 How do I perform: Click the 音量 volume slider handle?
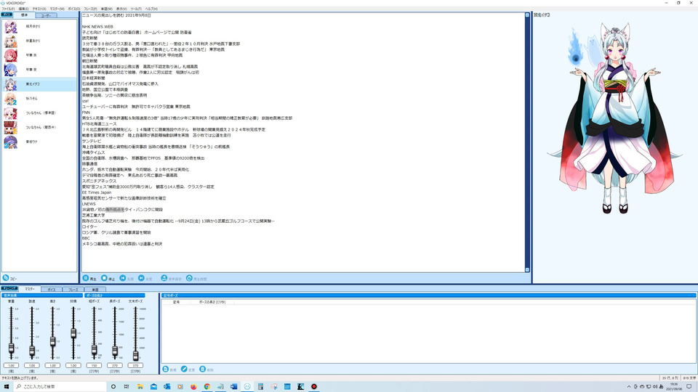tap(11, 348)
